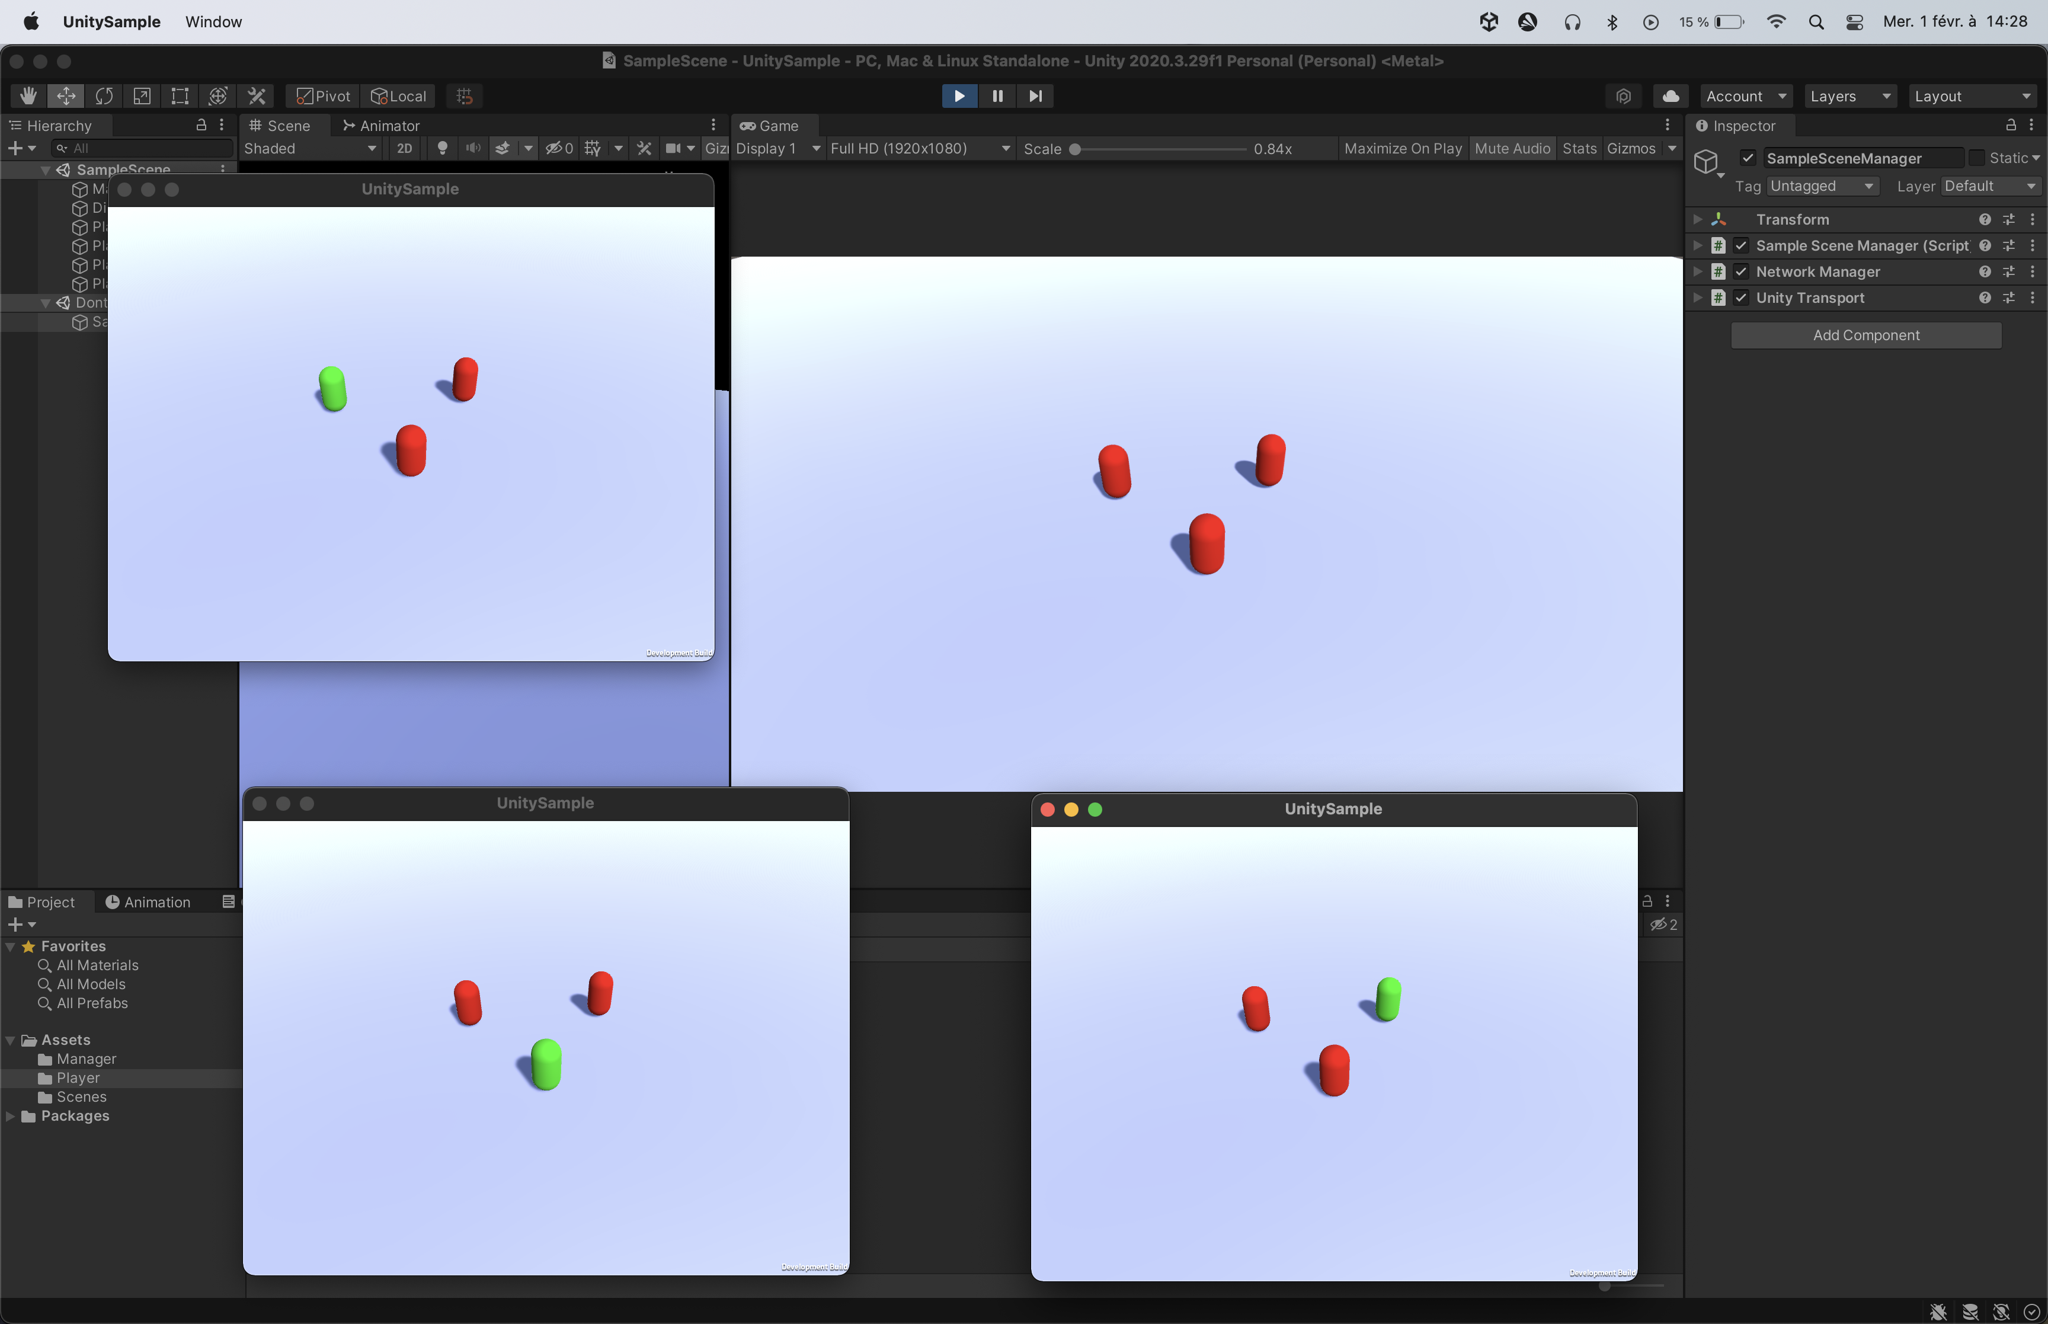Open the Tag Untagged dropdown
This screenshot has width=2048, height=1324.
(x=1822, y=186)
